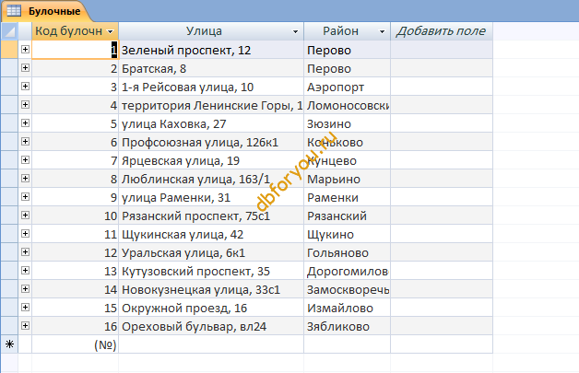The image size is (579, 373).
Task: Select the cell Рязанский проспект, 75с1
Action: pyautogui.click(x=211, y=216)
